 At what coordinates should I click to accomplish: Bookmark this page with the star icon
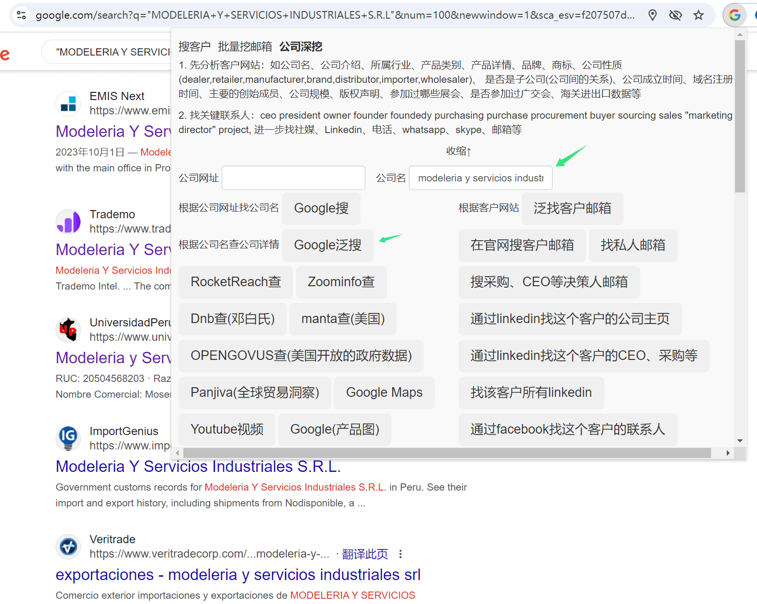click(x=699, y=15)
